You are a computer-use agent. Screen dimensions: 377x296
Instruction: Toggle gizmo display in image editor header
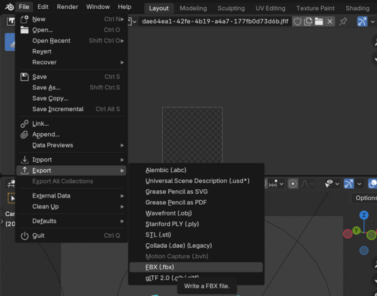click(x=362, y=21)
